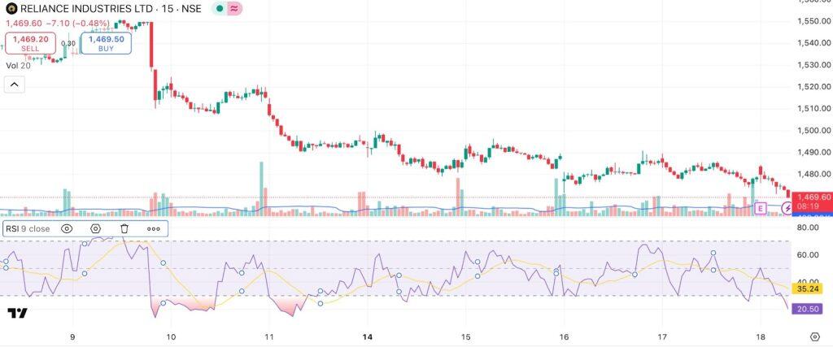The image size is (833, 347).
Task: Click date 15 on the time axis
Action: click(x=465, y=337)
